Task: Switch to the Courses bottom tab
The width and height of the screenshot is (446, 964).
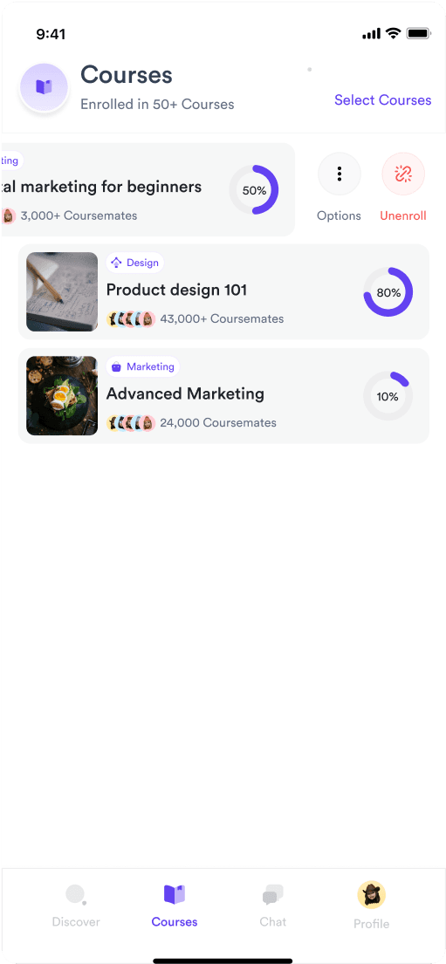Action: [x=174, y=906]
